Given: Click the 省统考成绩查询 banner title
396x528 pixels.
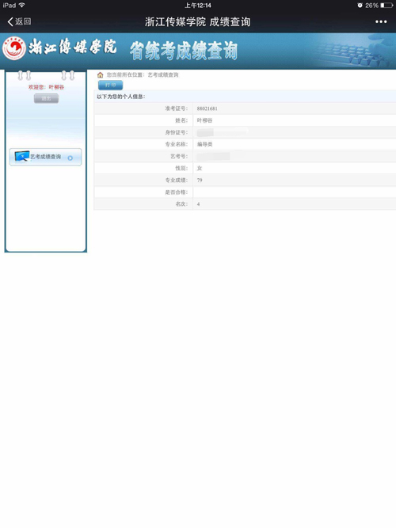Looking at the screenshot, I should (184, 51).
